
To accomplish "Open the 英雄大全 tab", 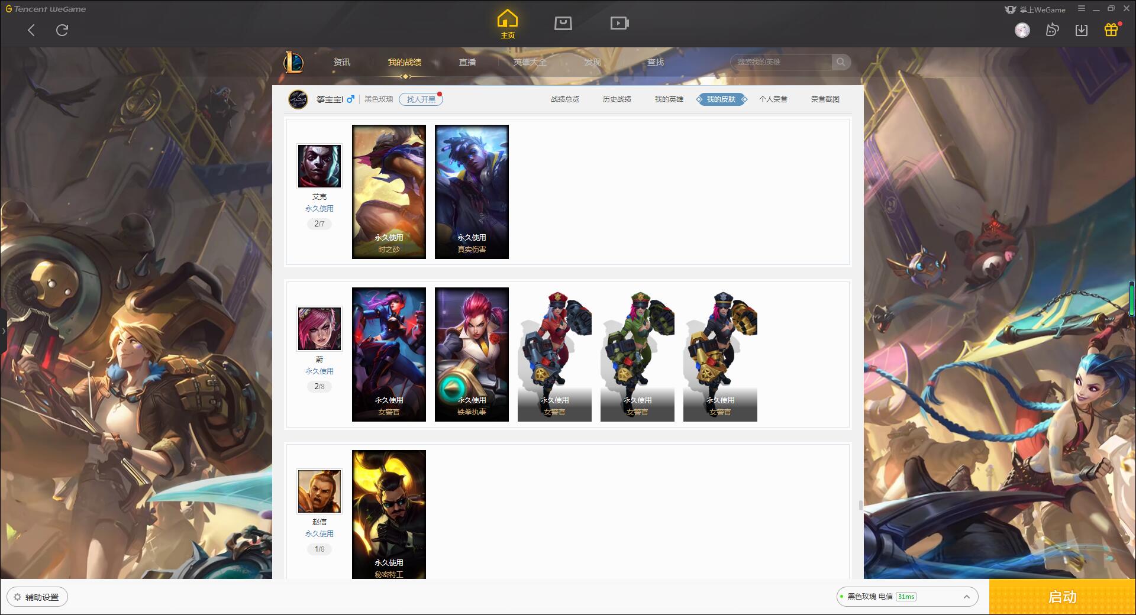I will 530,62.
